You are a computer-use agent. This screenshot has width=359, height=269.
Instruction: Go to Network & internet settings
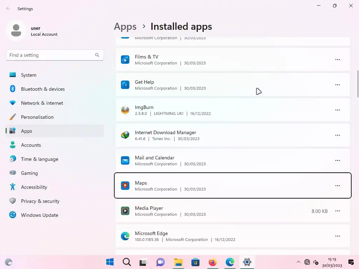(x=54, y=103)
